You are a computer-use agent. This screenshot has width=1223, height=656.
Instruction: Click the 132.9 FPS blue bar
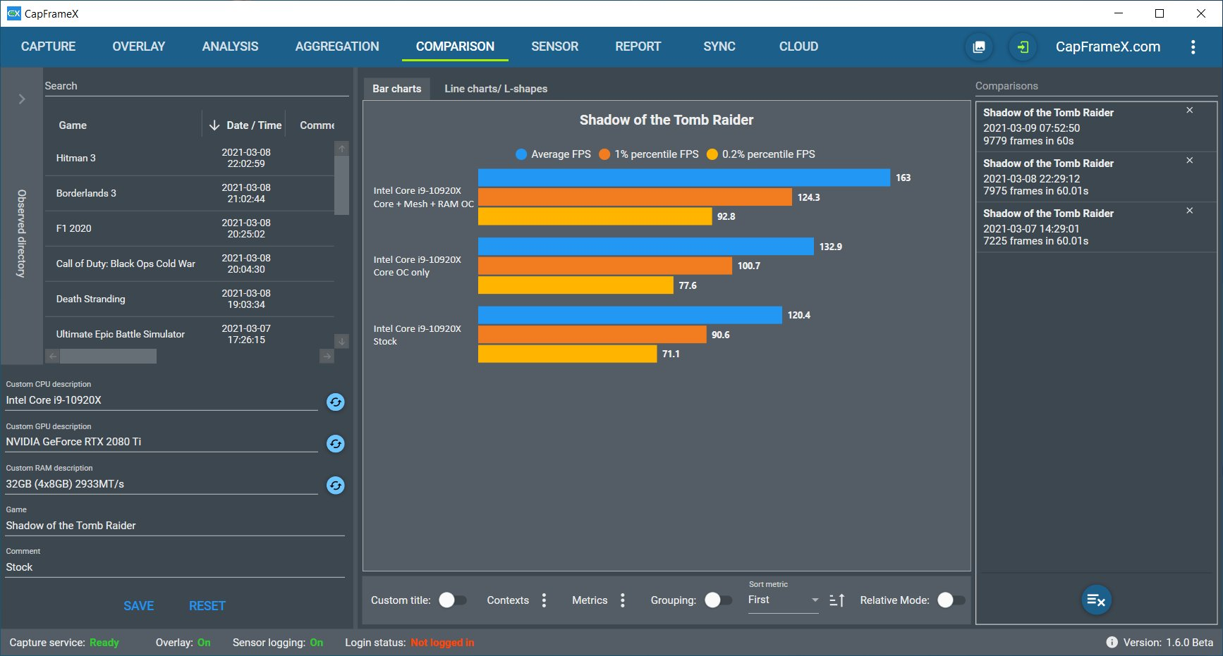[x=646, y=247]
